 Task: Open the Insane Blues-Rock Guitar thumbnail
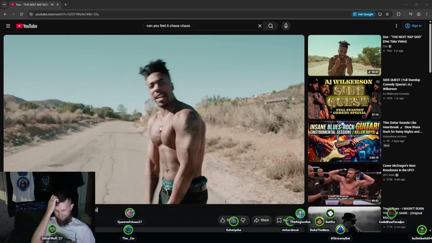(x=345, y=141)
